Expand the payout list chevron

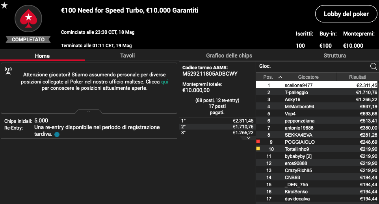[x=249, y=138]
